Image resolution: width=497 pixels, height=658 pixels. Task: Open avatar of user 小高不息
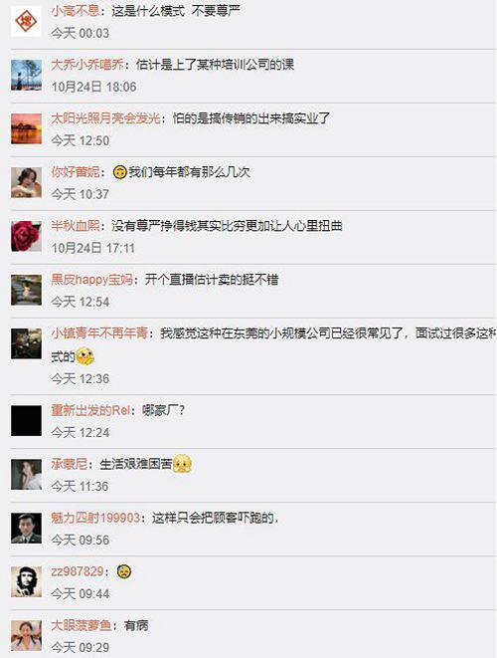pos(26,21)
